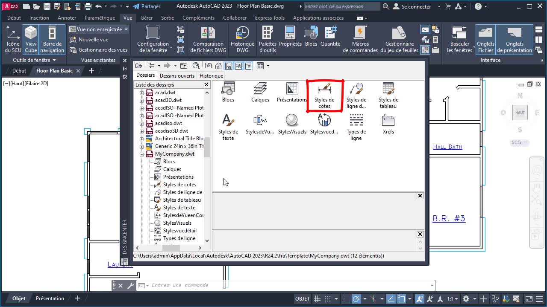
Task: Toggle the Onglets de présentation ribbon button
Action: pos(515,39)
